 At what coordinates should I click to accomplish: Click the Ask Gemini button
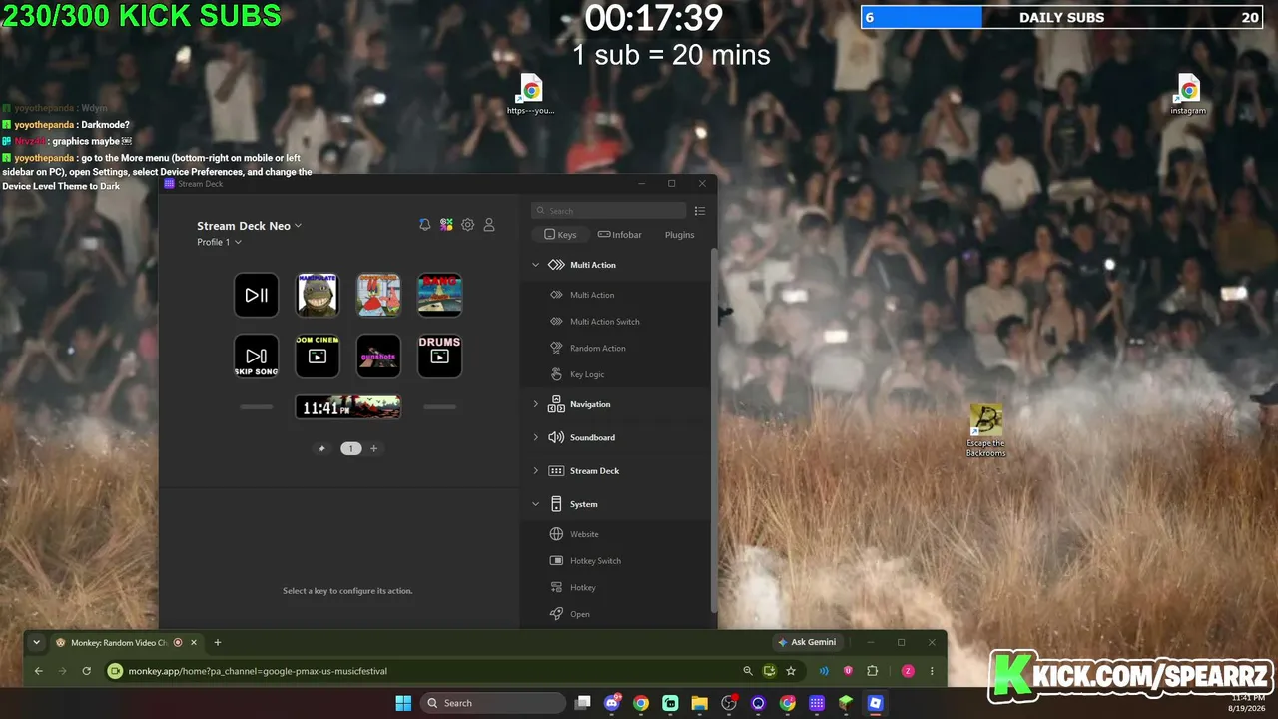[x=807, y=642]
